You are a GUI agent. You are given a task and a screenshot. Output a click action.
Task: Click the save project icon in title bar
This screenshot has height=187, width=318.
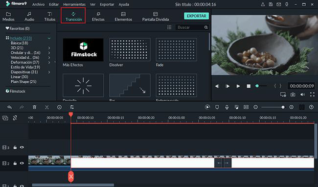271,4
